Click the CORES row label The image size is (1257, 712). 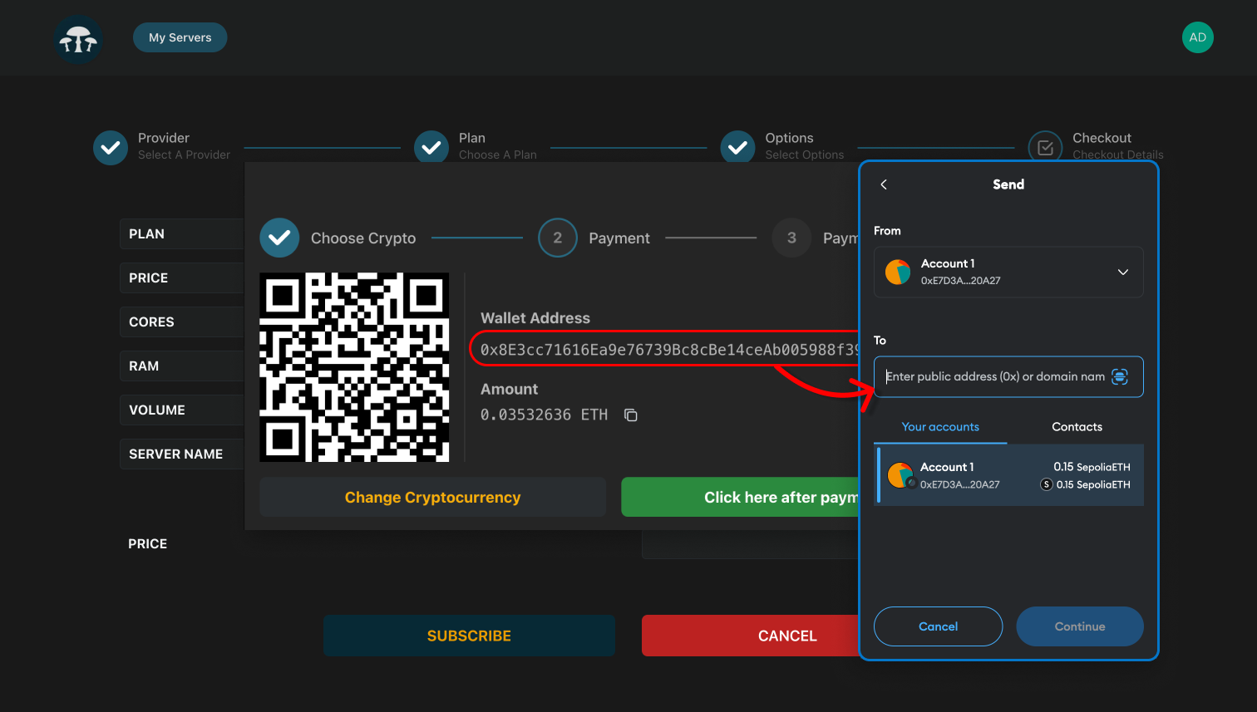tap(151, 322)
